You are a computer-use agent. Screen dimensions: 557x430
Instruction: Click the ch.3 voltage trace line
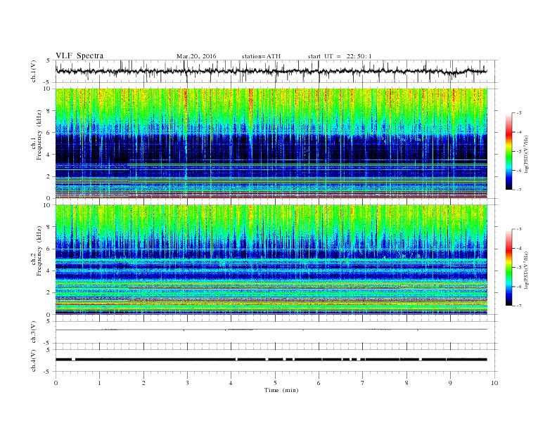click(x=271, y=330)
